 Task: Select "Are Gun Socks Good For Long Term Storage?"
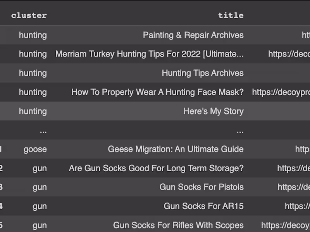click(156, 168)
